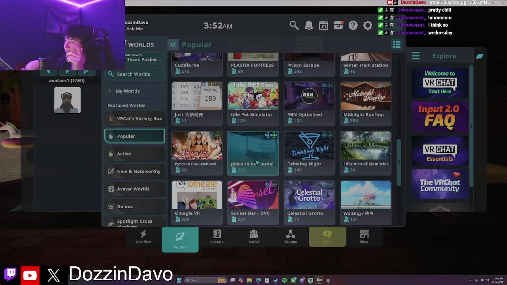507x285 pixels.
Task: Switch to the Avatars tab
Action: point(217,237)
